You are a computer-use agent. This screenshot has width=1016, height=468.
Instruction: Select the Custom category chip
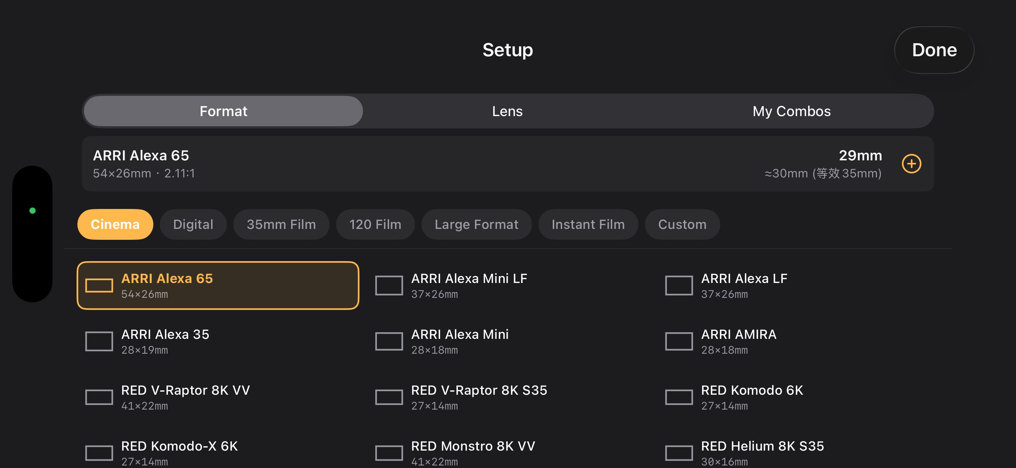682,224
